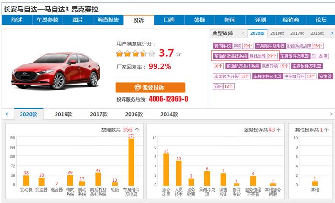Screen dimensions: 335x203
Task: Click the right arrow of year tab bar
Action: pos(331,114)
